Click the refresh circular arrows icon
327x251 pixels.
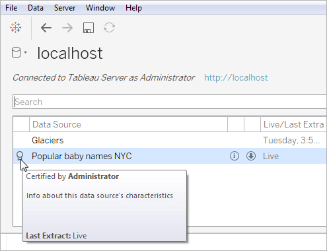pyautogui.click(x=110, y=28)
